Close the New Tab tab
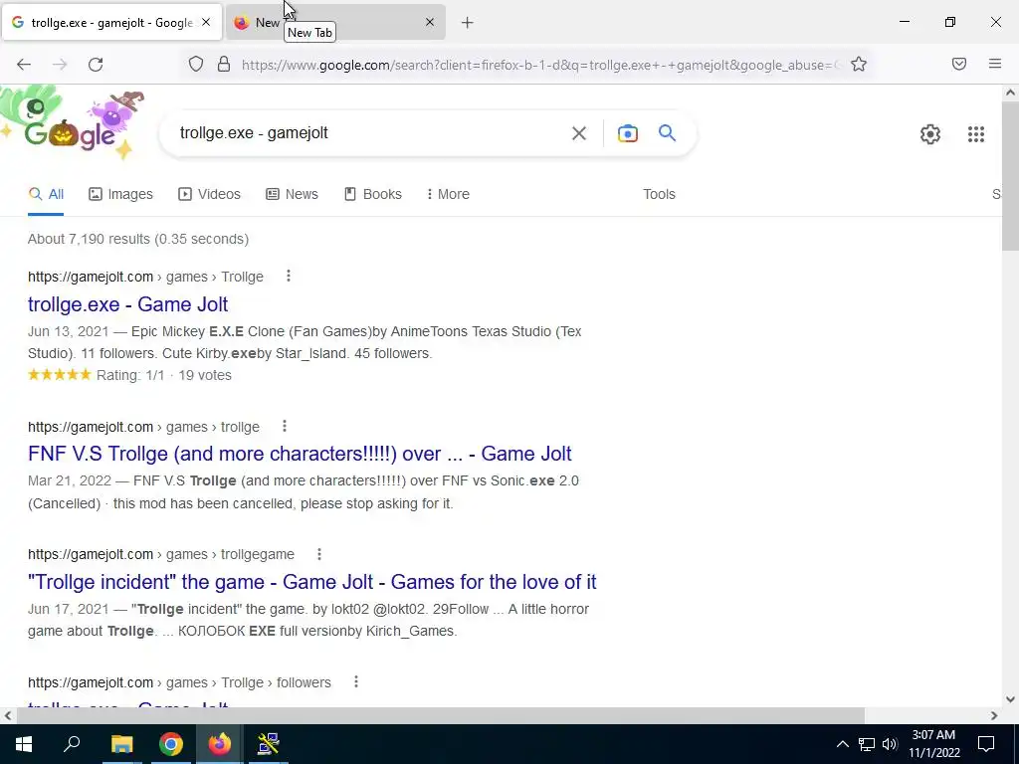This screenshot has height=764, width=1019. click(x=430, y=22)
